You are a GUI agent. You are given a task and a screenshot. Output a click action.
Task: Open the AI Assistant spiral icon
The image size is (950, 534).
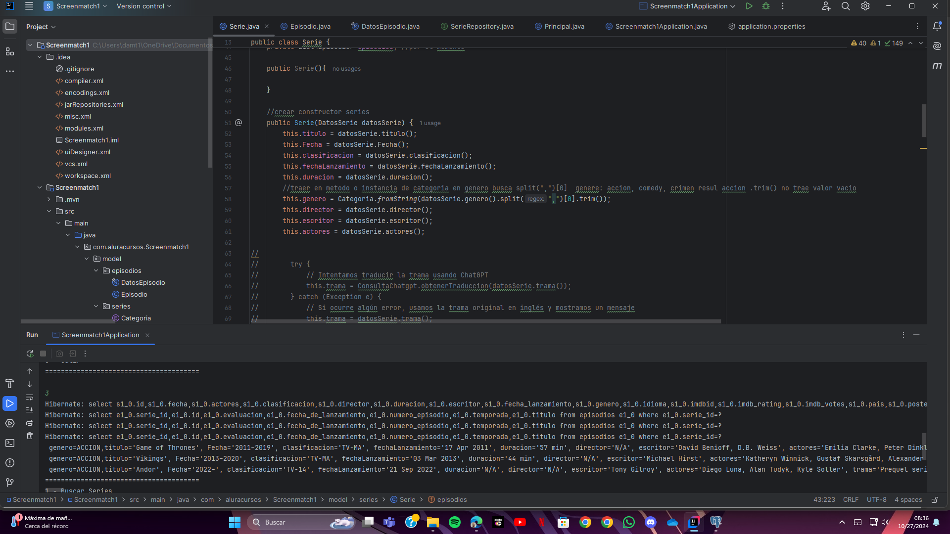937,46
